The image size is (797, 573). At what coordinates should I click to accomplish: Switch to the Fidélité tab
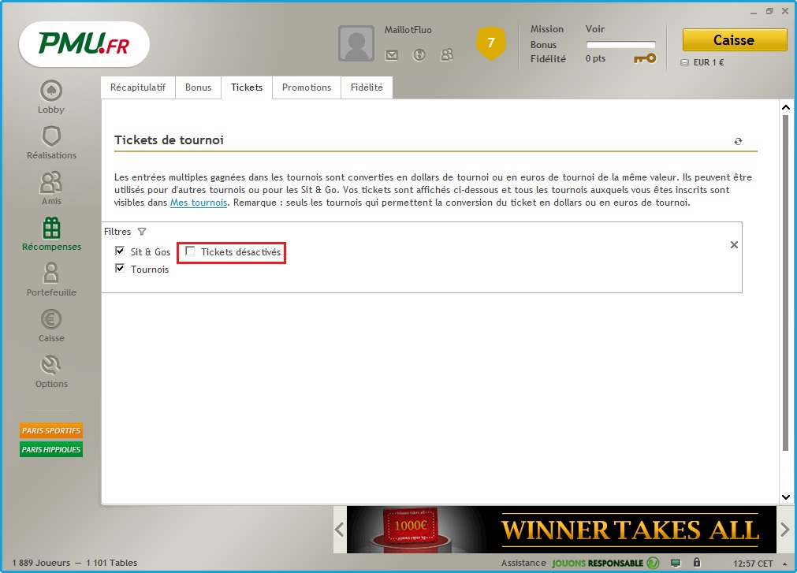(x=367, y=87)
